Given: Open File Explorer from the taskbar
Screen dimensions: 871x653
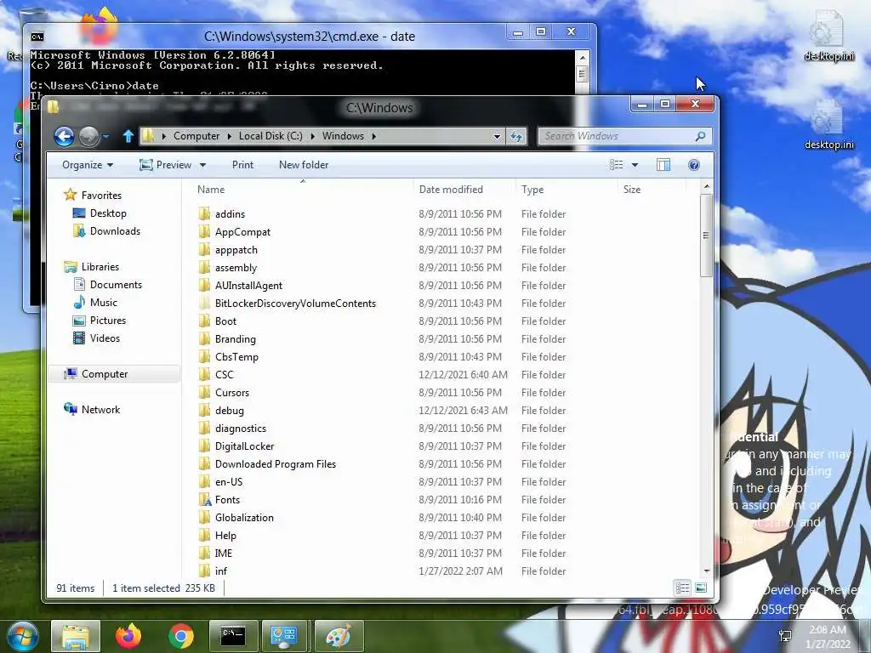Looking at the screenshot, I should click(x=76, y=636).
